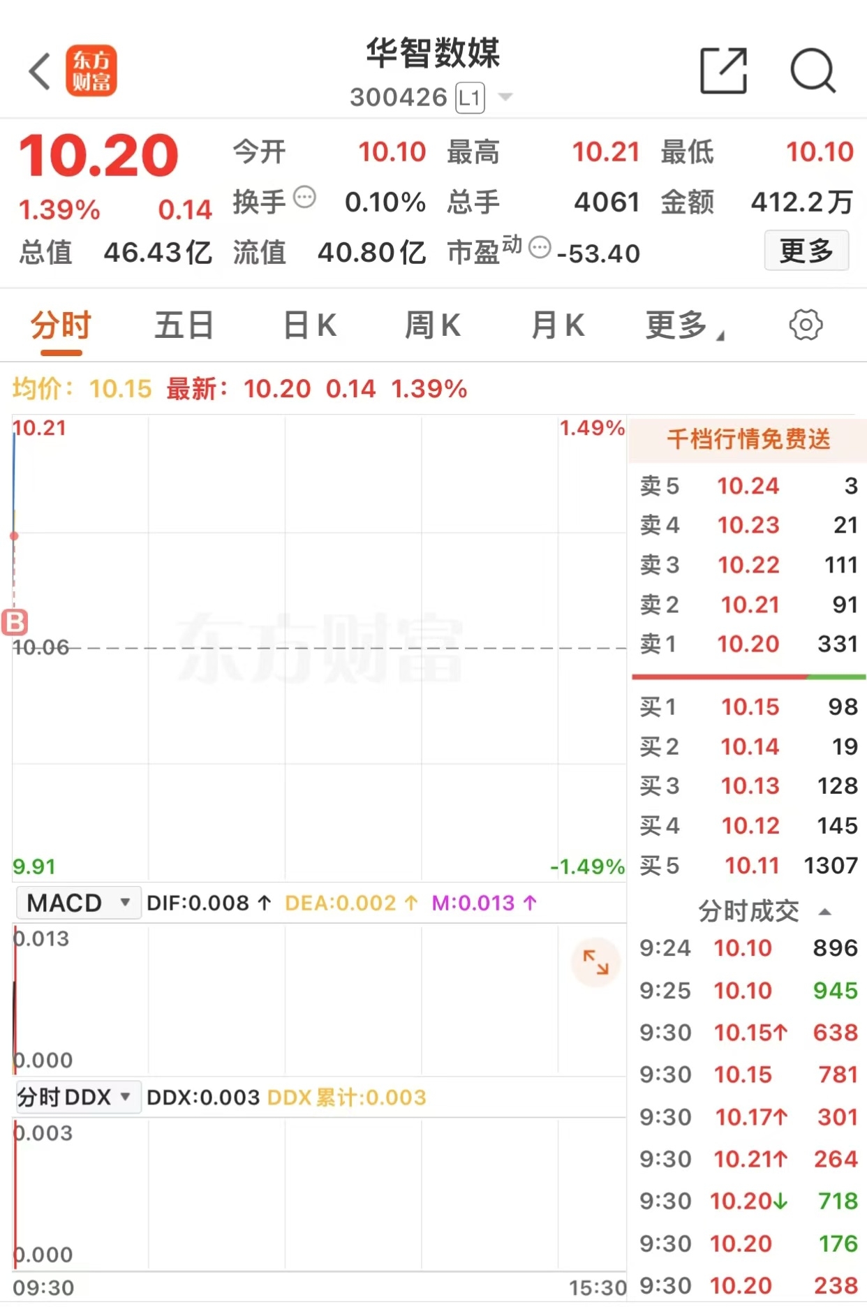Open chart settings gear icon
The height and width of the screenshot is (1307, 867).
point(806,325)
